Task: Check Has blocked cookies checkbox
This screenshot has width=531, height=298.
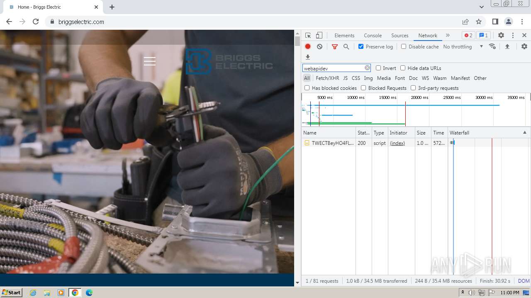Action: click(x=307, y=88)
